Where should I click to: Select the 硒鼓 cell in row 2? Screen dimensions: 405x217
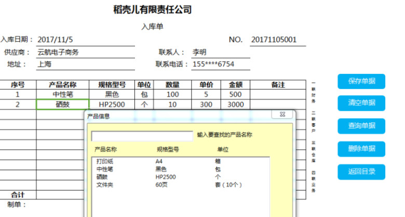click(62, 105)
